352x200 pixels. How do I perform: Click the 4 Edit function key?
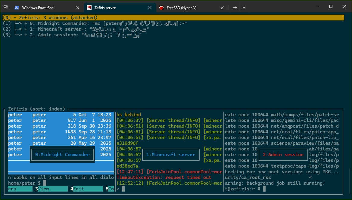pyautogui.click(x=87, y=189)
